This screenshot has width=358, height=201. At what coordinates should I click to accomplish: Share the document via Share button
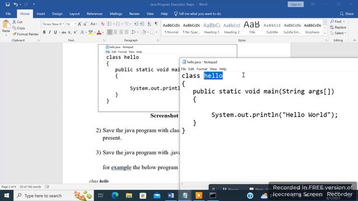point(347,13)
